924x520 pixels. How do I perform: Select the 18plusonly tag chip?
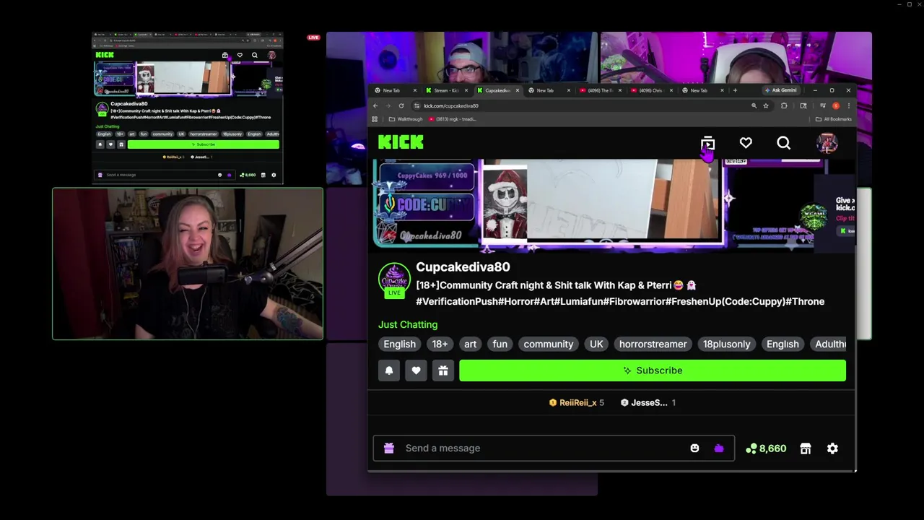point(726,344)
